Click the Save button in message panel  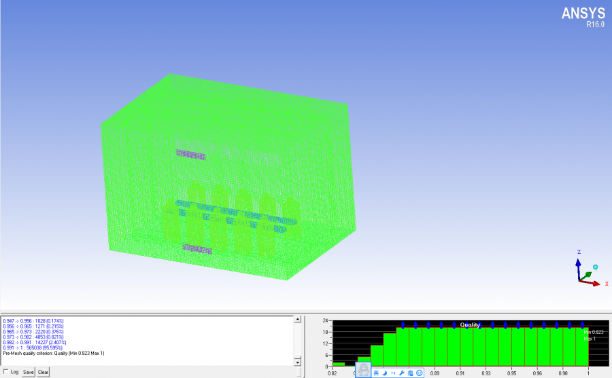pyautogui.click(x=28, y=372)
